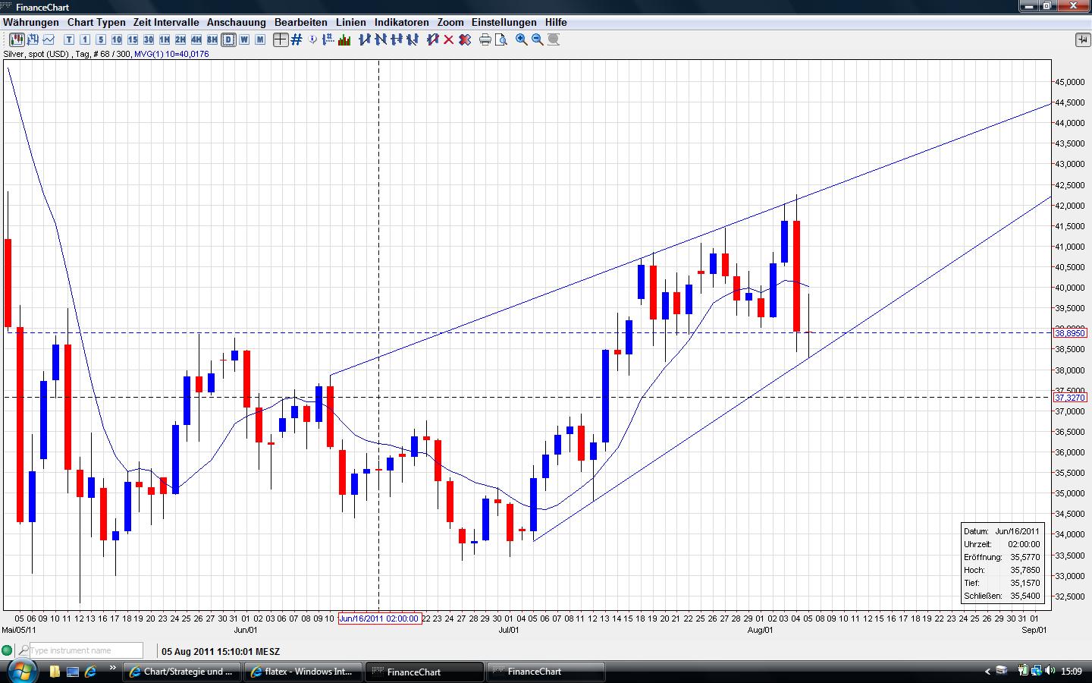Delete selected line with red X
This screenshot has width=1092, height=683.
click(x=449, y=39)
